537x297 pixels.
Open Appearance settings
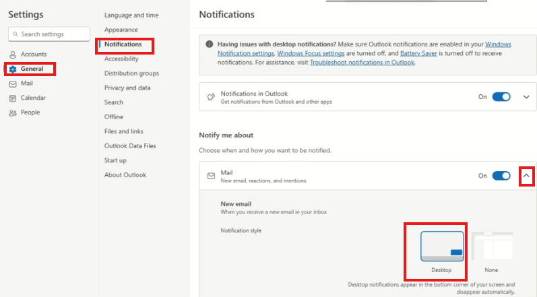(121, 30)
